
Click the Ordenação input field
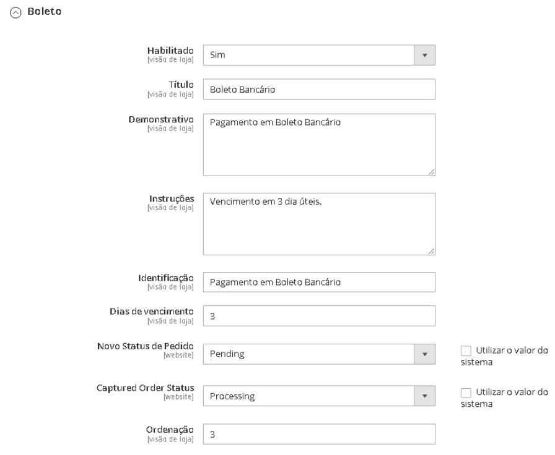[x=319, y=435]
